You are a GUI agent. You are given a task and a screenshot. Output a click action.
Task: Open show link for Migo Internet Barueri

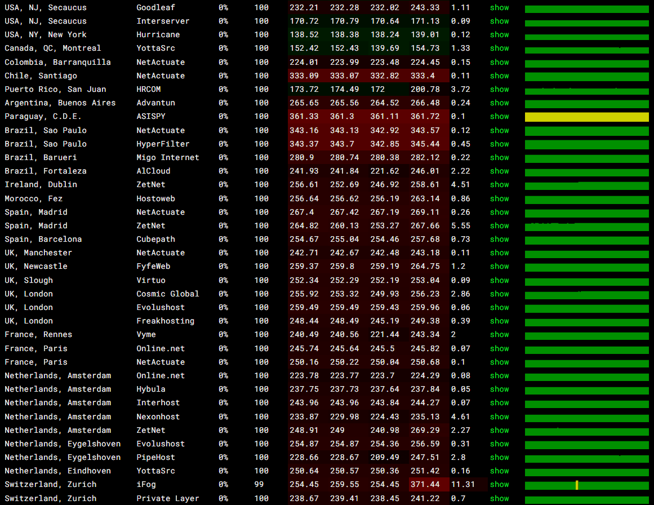[499, 157]
